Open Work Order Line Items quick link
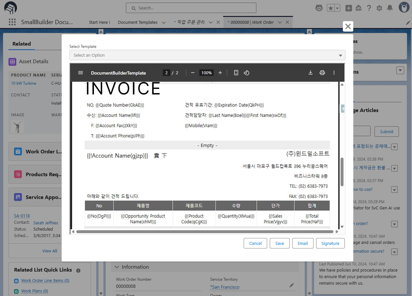This screenshot has height=296, width=412. click(45, 281)
